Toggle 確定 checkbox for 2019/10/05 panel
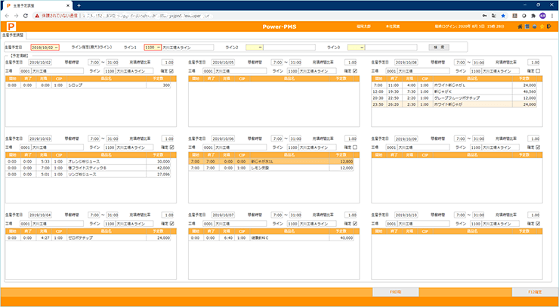The width and height of the screenshot is (559, 307). pyautogui.click(x=355, y=71)
